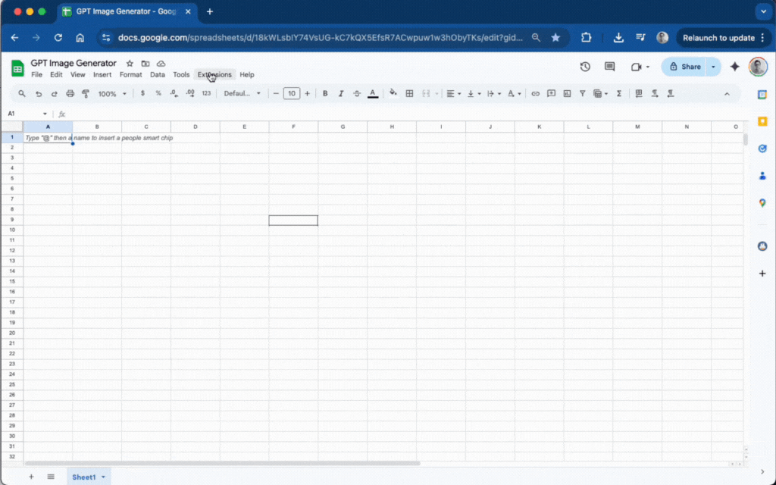Toggle strikethrough formatting

357,94
